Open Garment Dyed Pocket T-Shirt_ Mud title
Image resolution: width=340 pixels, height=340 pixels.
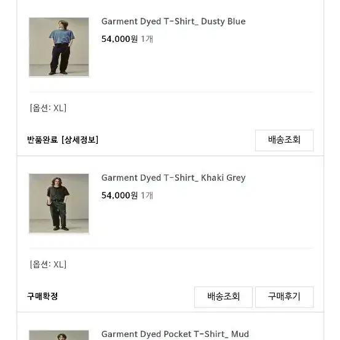pos(175,334)
